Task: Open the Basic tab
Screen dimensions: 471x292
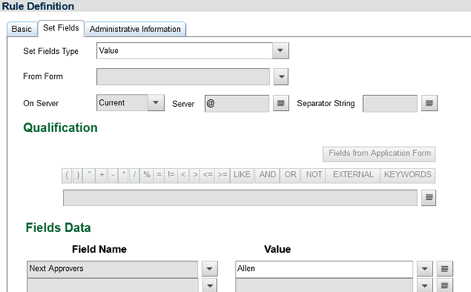Action: click(x=22, y=29)
